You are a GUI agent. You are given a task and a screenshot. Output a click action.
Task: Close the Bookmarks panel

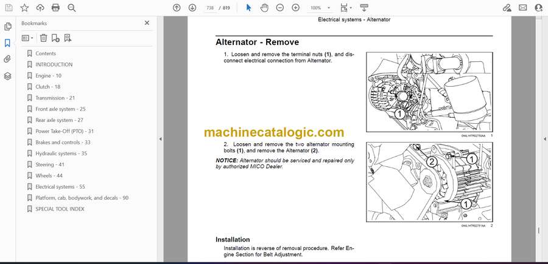point(147,23)
